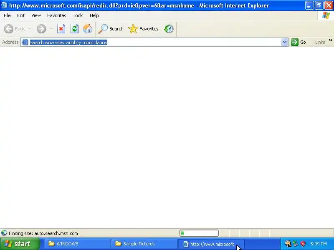
Task: Open Favorites star in toolbar
Action: pyautogui.click(x=133, y=29)
